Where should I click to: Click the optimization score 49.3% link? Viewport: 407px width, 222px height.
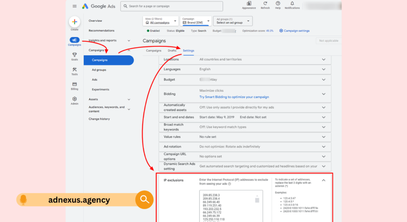click(x=270, y=31)
